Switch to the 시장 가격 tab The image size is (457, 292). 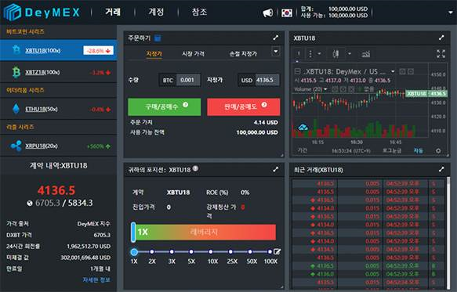pyautogui.click(x=193, y=54)
